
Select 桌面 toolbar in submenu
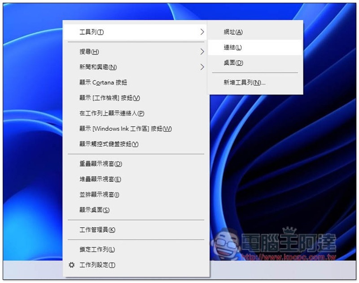[x=233, y=63]
